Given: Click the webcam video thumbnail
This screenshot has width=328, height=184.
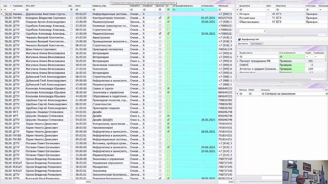Looking at the screenshot, I should pos(305,172).
